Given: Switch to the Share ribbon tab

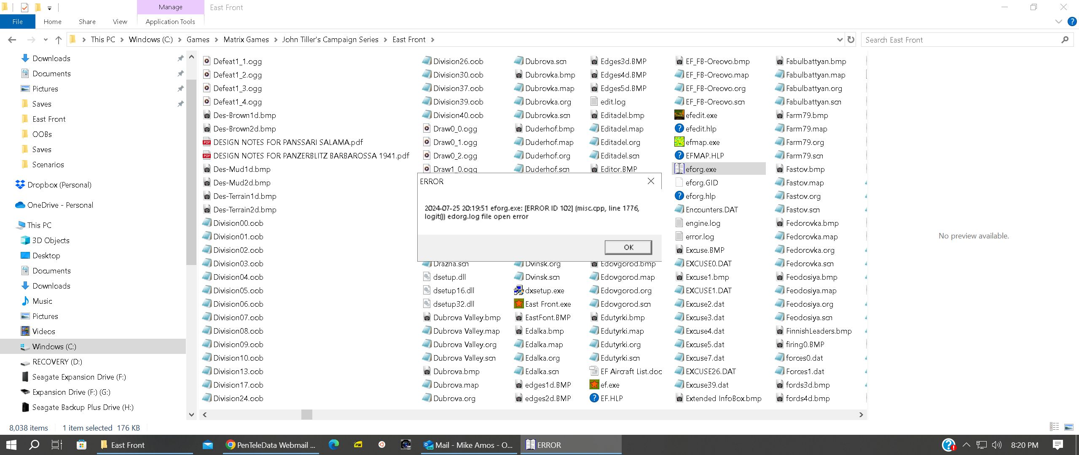Looking at the screenshot, I should tap(87, 21).
